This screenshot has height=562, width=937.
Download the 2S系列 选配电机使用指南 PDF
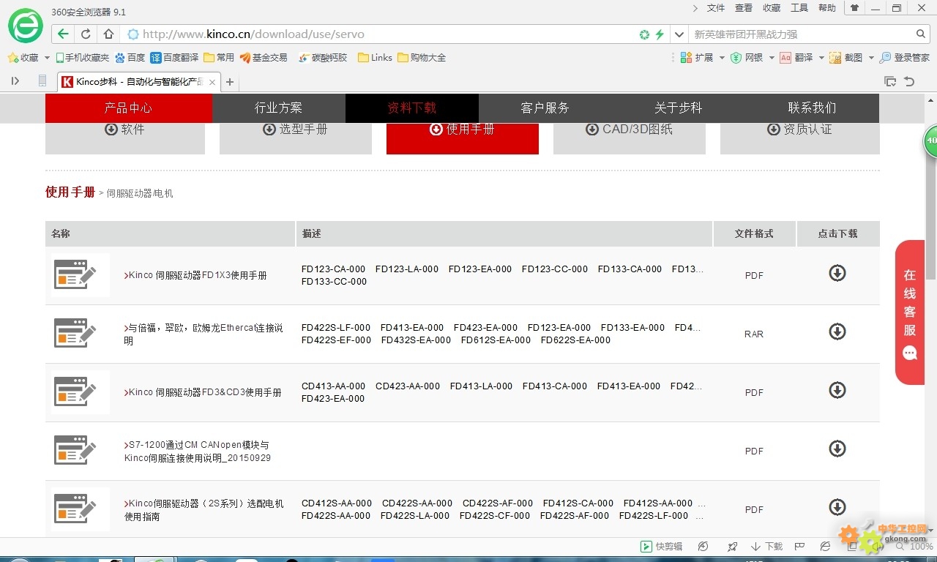tap(837, 507)
